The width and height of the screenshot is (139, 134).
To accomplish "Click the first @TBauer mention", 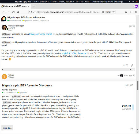I will [x=6, y=34].
